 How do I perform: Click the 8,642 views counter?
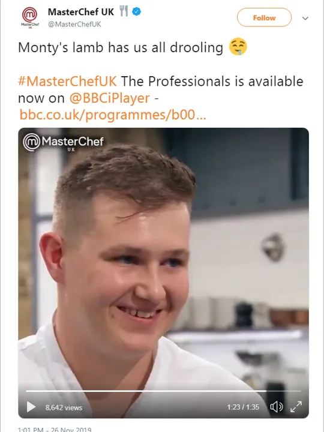point(64,407)
